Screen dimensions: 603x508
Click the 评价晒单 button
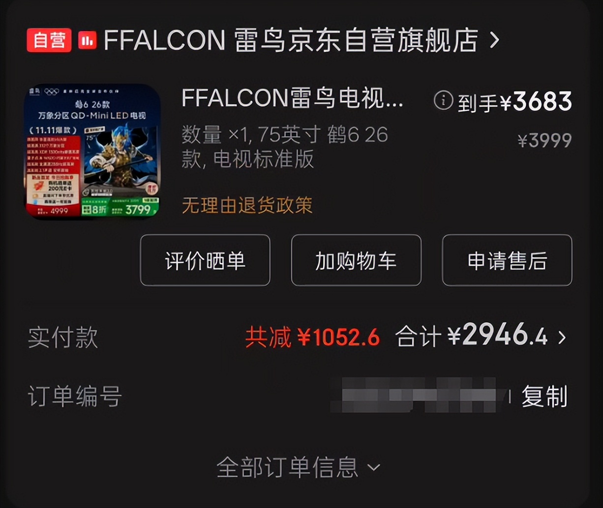(x=205, y=260)
